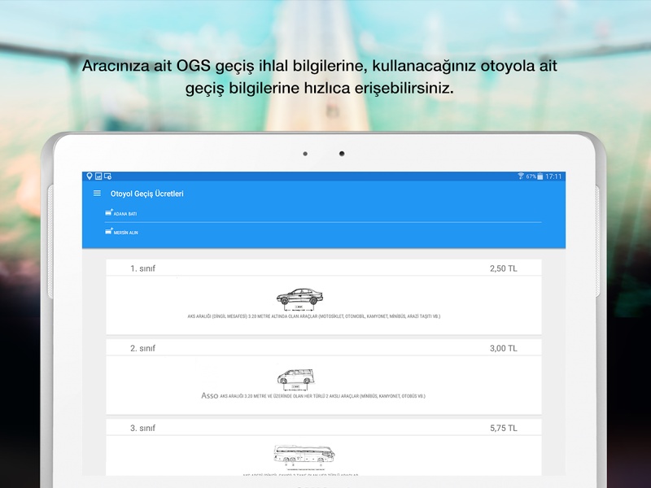Viewport: 651px width, 488px height.
Task: Click the Wi-Fi signal status icon
Action: coord(521,176)
